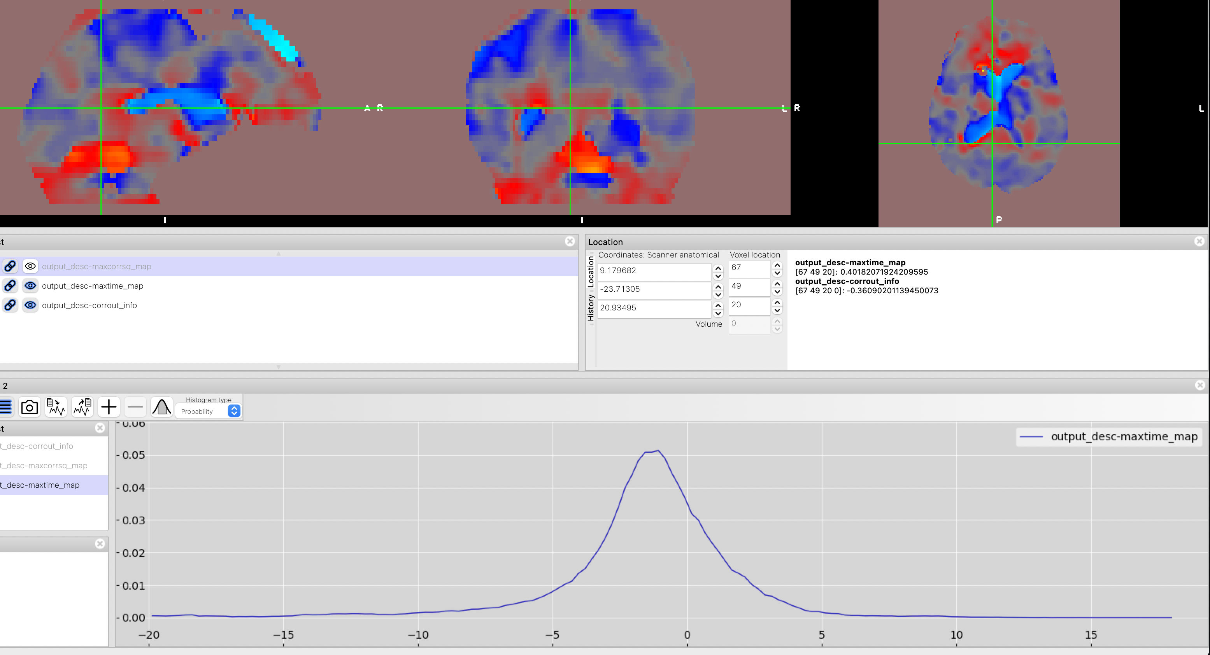Viewport: 1210px width, 655px height.
Task: Click the link icon beside output_desc-maxtime_map
Action: pyautogui.click(x=10, y=285)
